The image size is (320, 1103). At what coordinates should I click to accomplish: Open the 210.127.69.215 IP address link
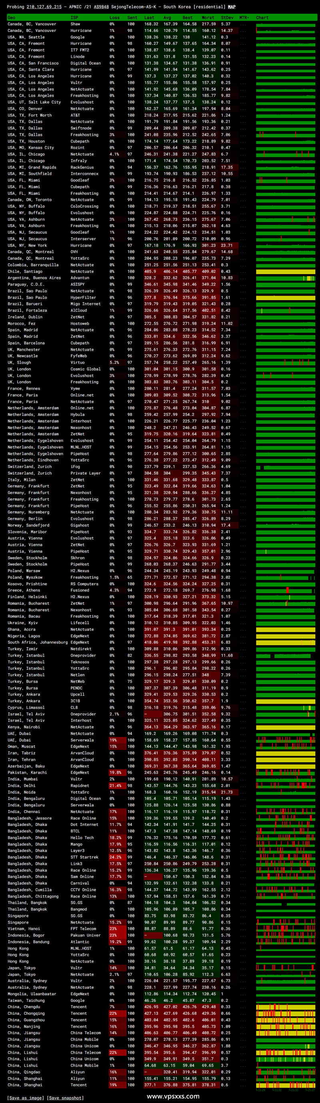pyautogui.click(x=44, y=7)
